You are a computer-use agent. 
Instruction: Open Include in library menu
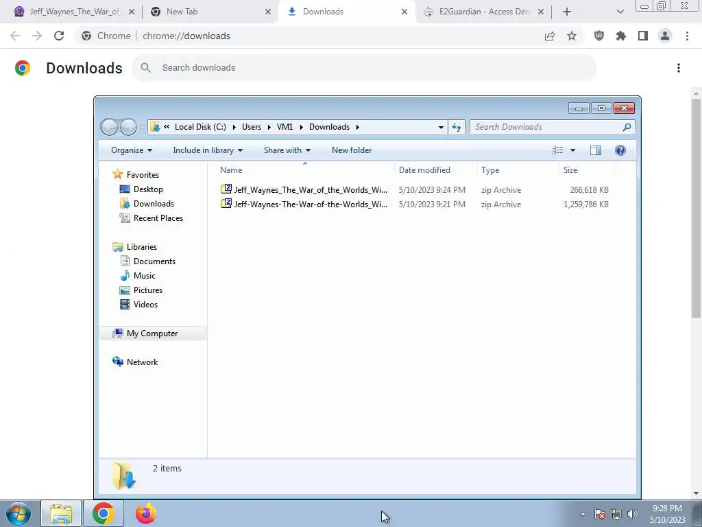[x=208, y=150]
